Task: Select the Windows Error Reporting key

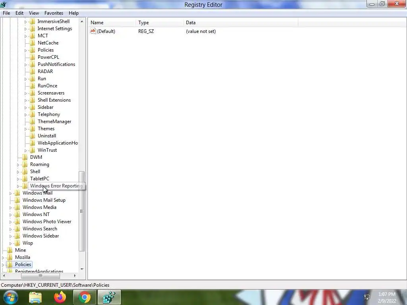Action: coord(56,186)
